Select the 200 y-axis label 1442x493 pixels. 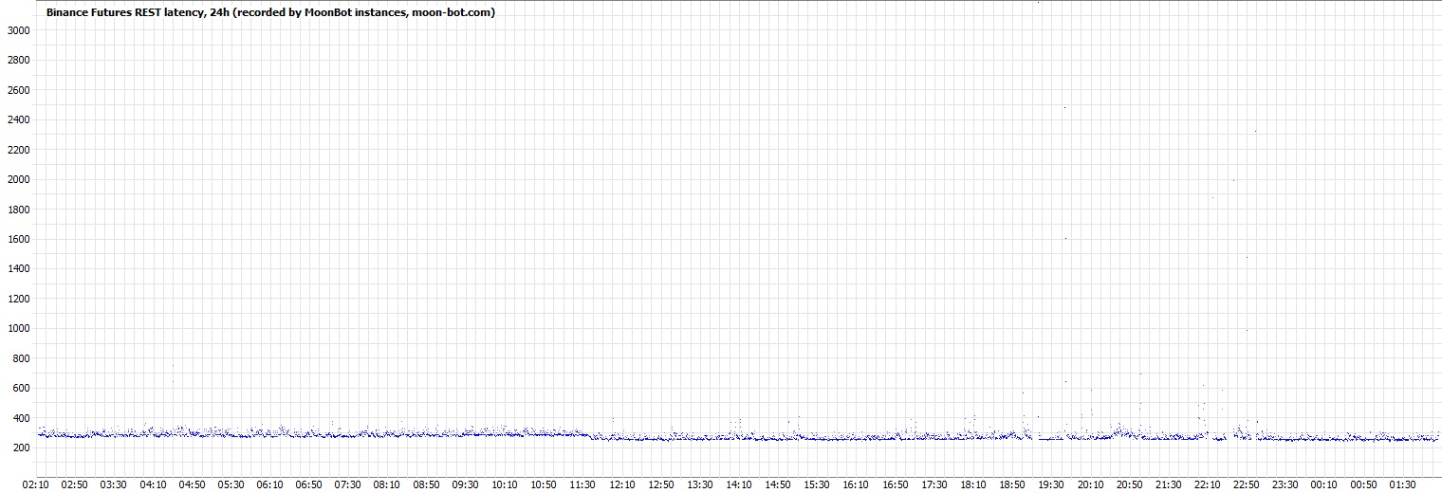[x=22, y=448]
